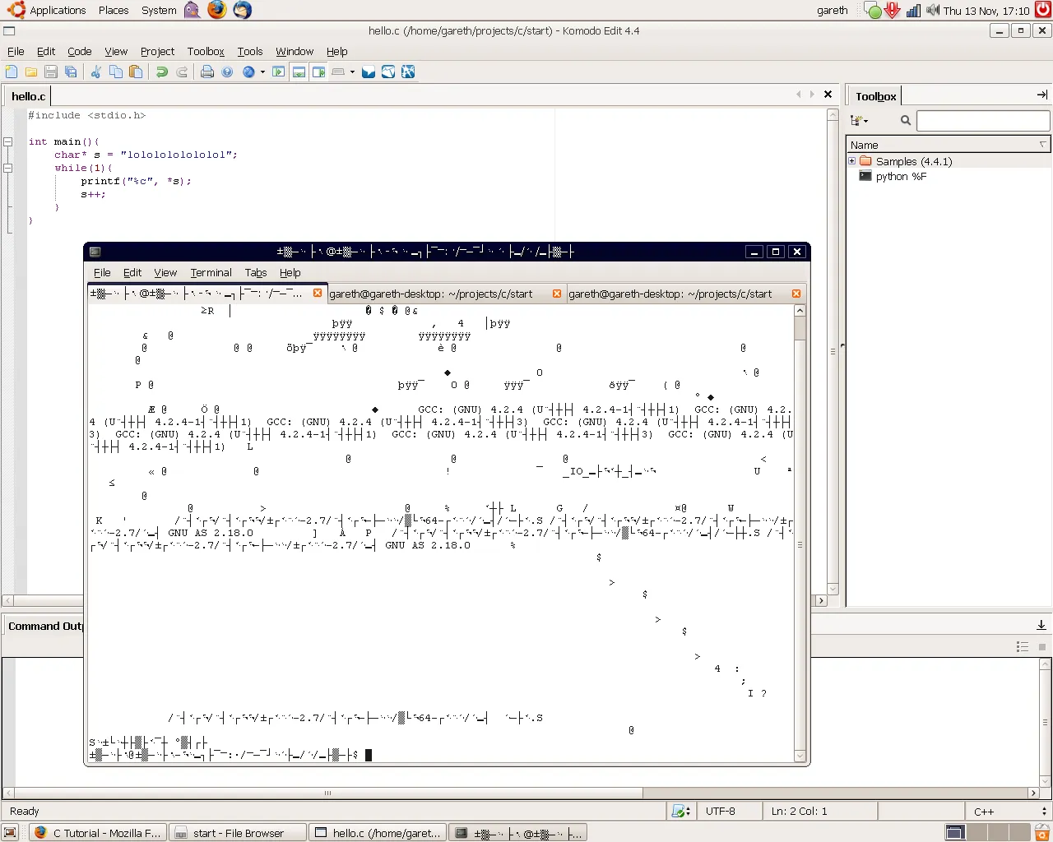Open the Tools menu in Komodo

[x=250, y=51]
